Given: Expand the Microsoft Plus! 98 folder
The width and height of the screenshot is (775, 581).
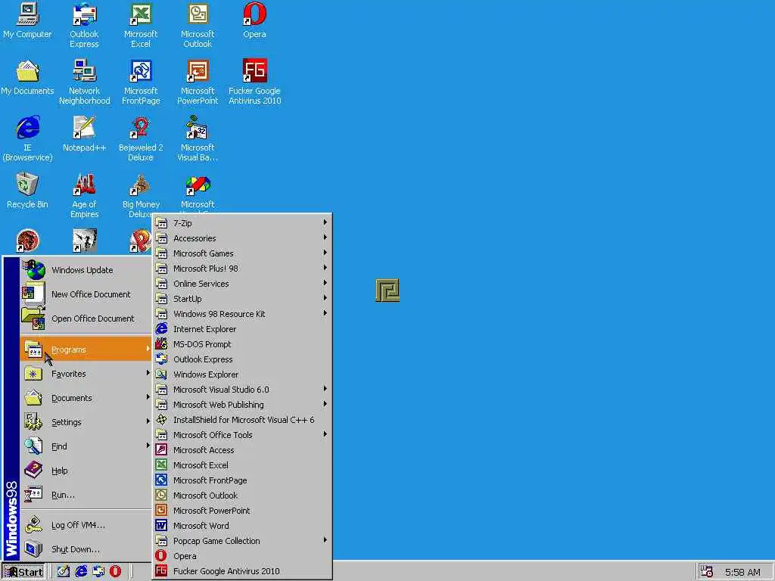Looking at the screenshot, I should (242, 269).
